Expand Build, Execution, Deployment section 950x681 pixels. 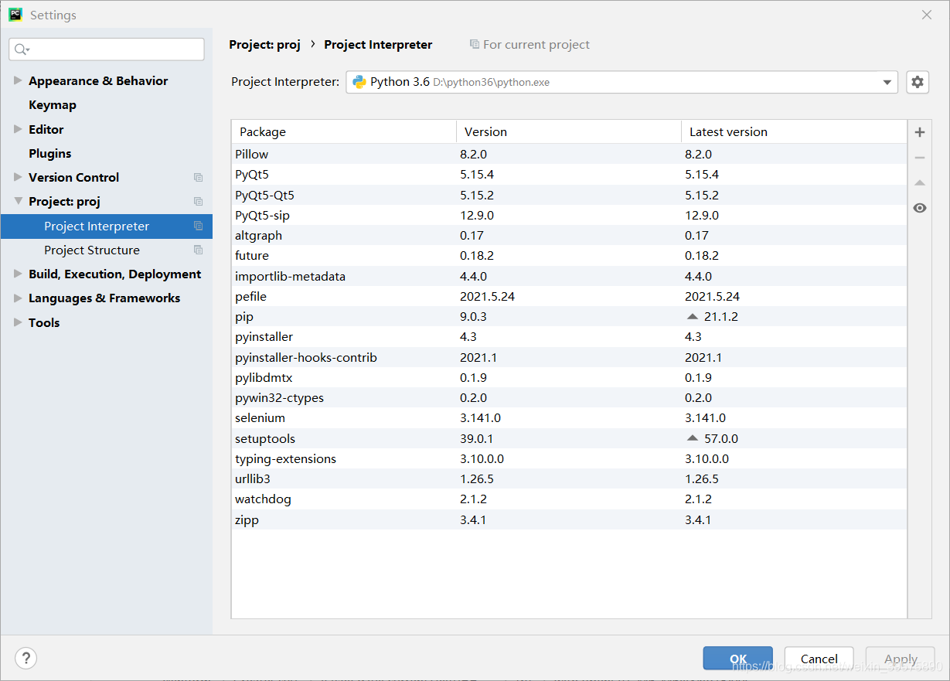pyautogui.click(x=18, y=274)
